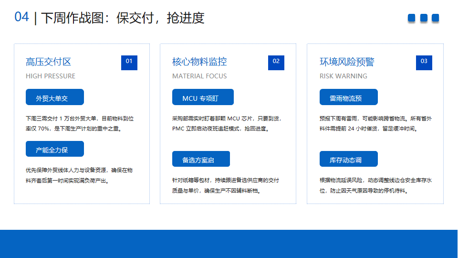The image size is (458, 258).
Task: Click the blue footer bar
Action: [x=229, y=244]
